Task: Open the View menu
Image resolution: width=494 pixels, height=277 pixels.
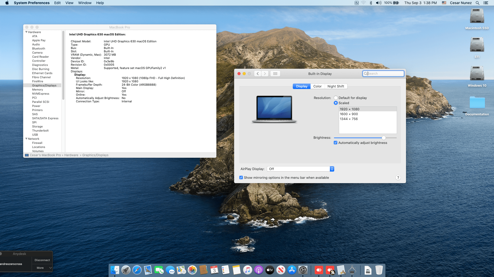Action: click(69, 3)
